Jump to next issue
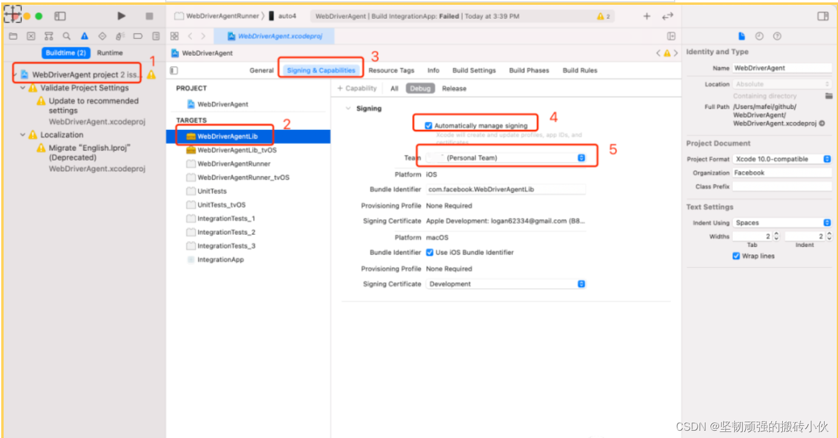This screenshot has width=838, height=438. (x=675, y=53)
